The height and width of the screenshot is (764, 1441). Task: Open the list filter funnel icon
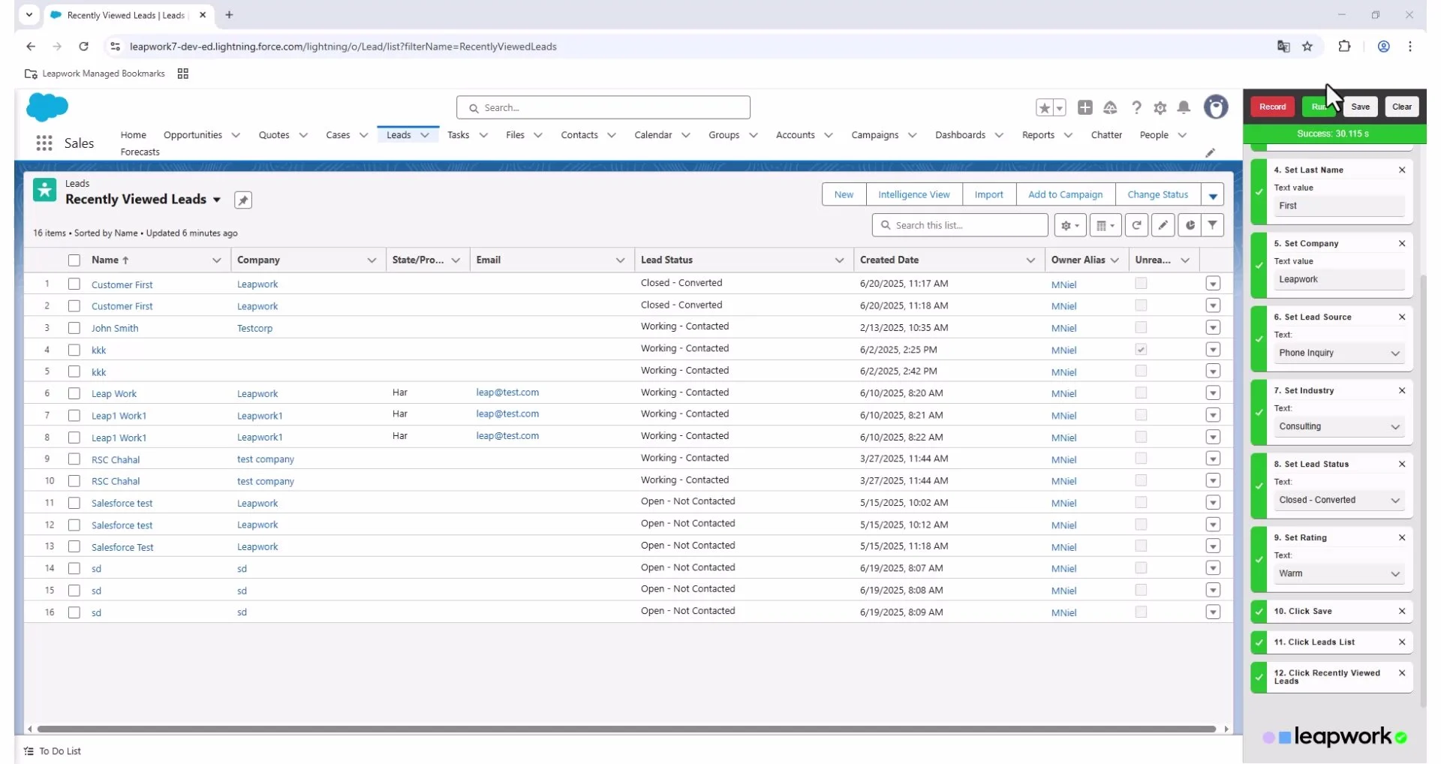1212,225
